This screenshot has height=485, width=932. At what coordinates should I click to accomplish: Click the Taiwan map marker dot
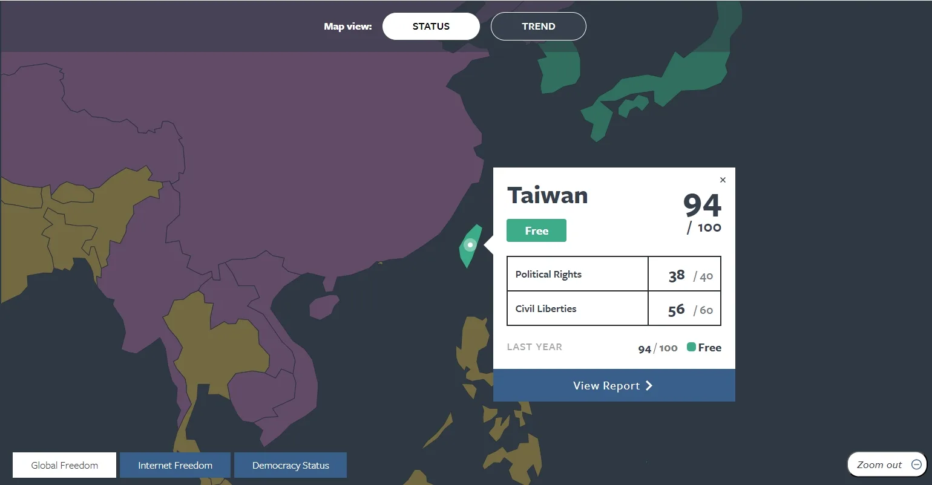[x=470, y=245]
